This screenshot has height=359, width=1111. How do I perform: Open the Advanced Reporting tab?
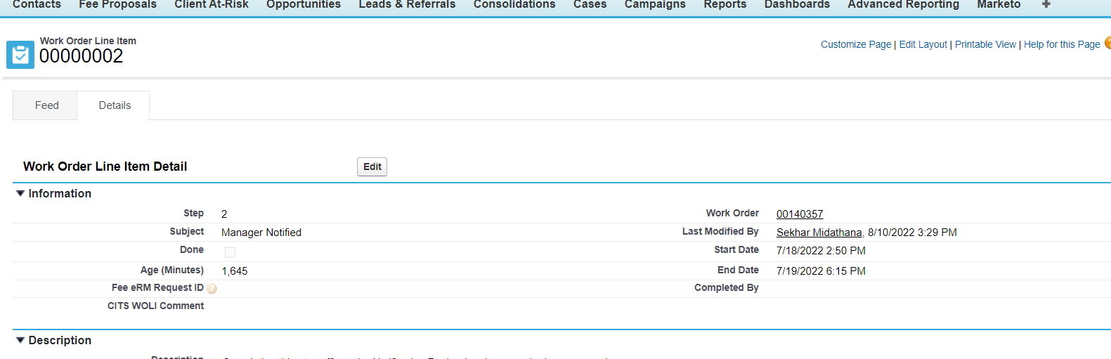[903, 4]
